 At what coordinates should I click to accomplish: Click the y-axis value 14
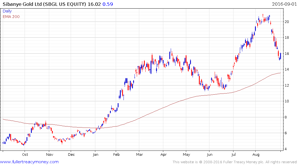click(x=287, y=69)
